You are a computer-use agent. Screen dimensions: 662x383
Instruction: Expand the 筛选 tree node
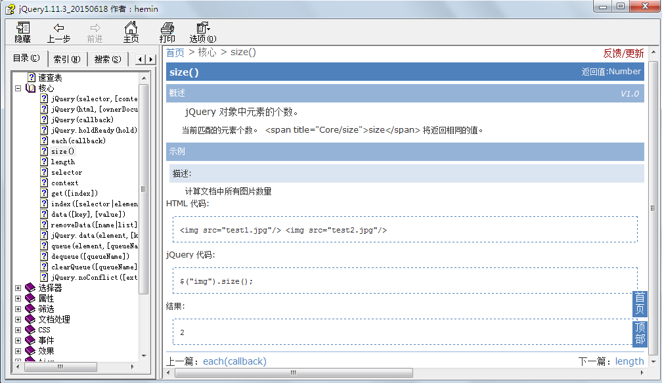(18, 309)
